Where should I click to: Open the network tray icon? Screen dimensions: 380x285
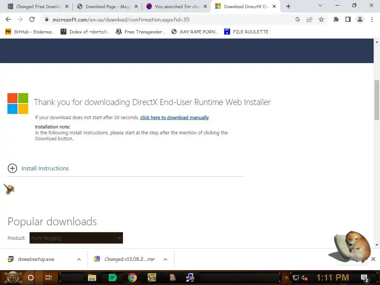(x=296, y=278)
